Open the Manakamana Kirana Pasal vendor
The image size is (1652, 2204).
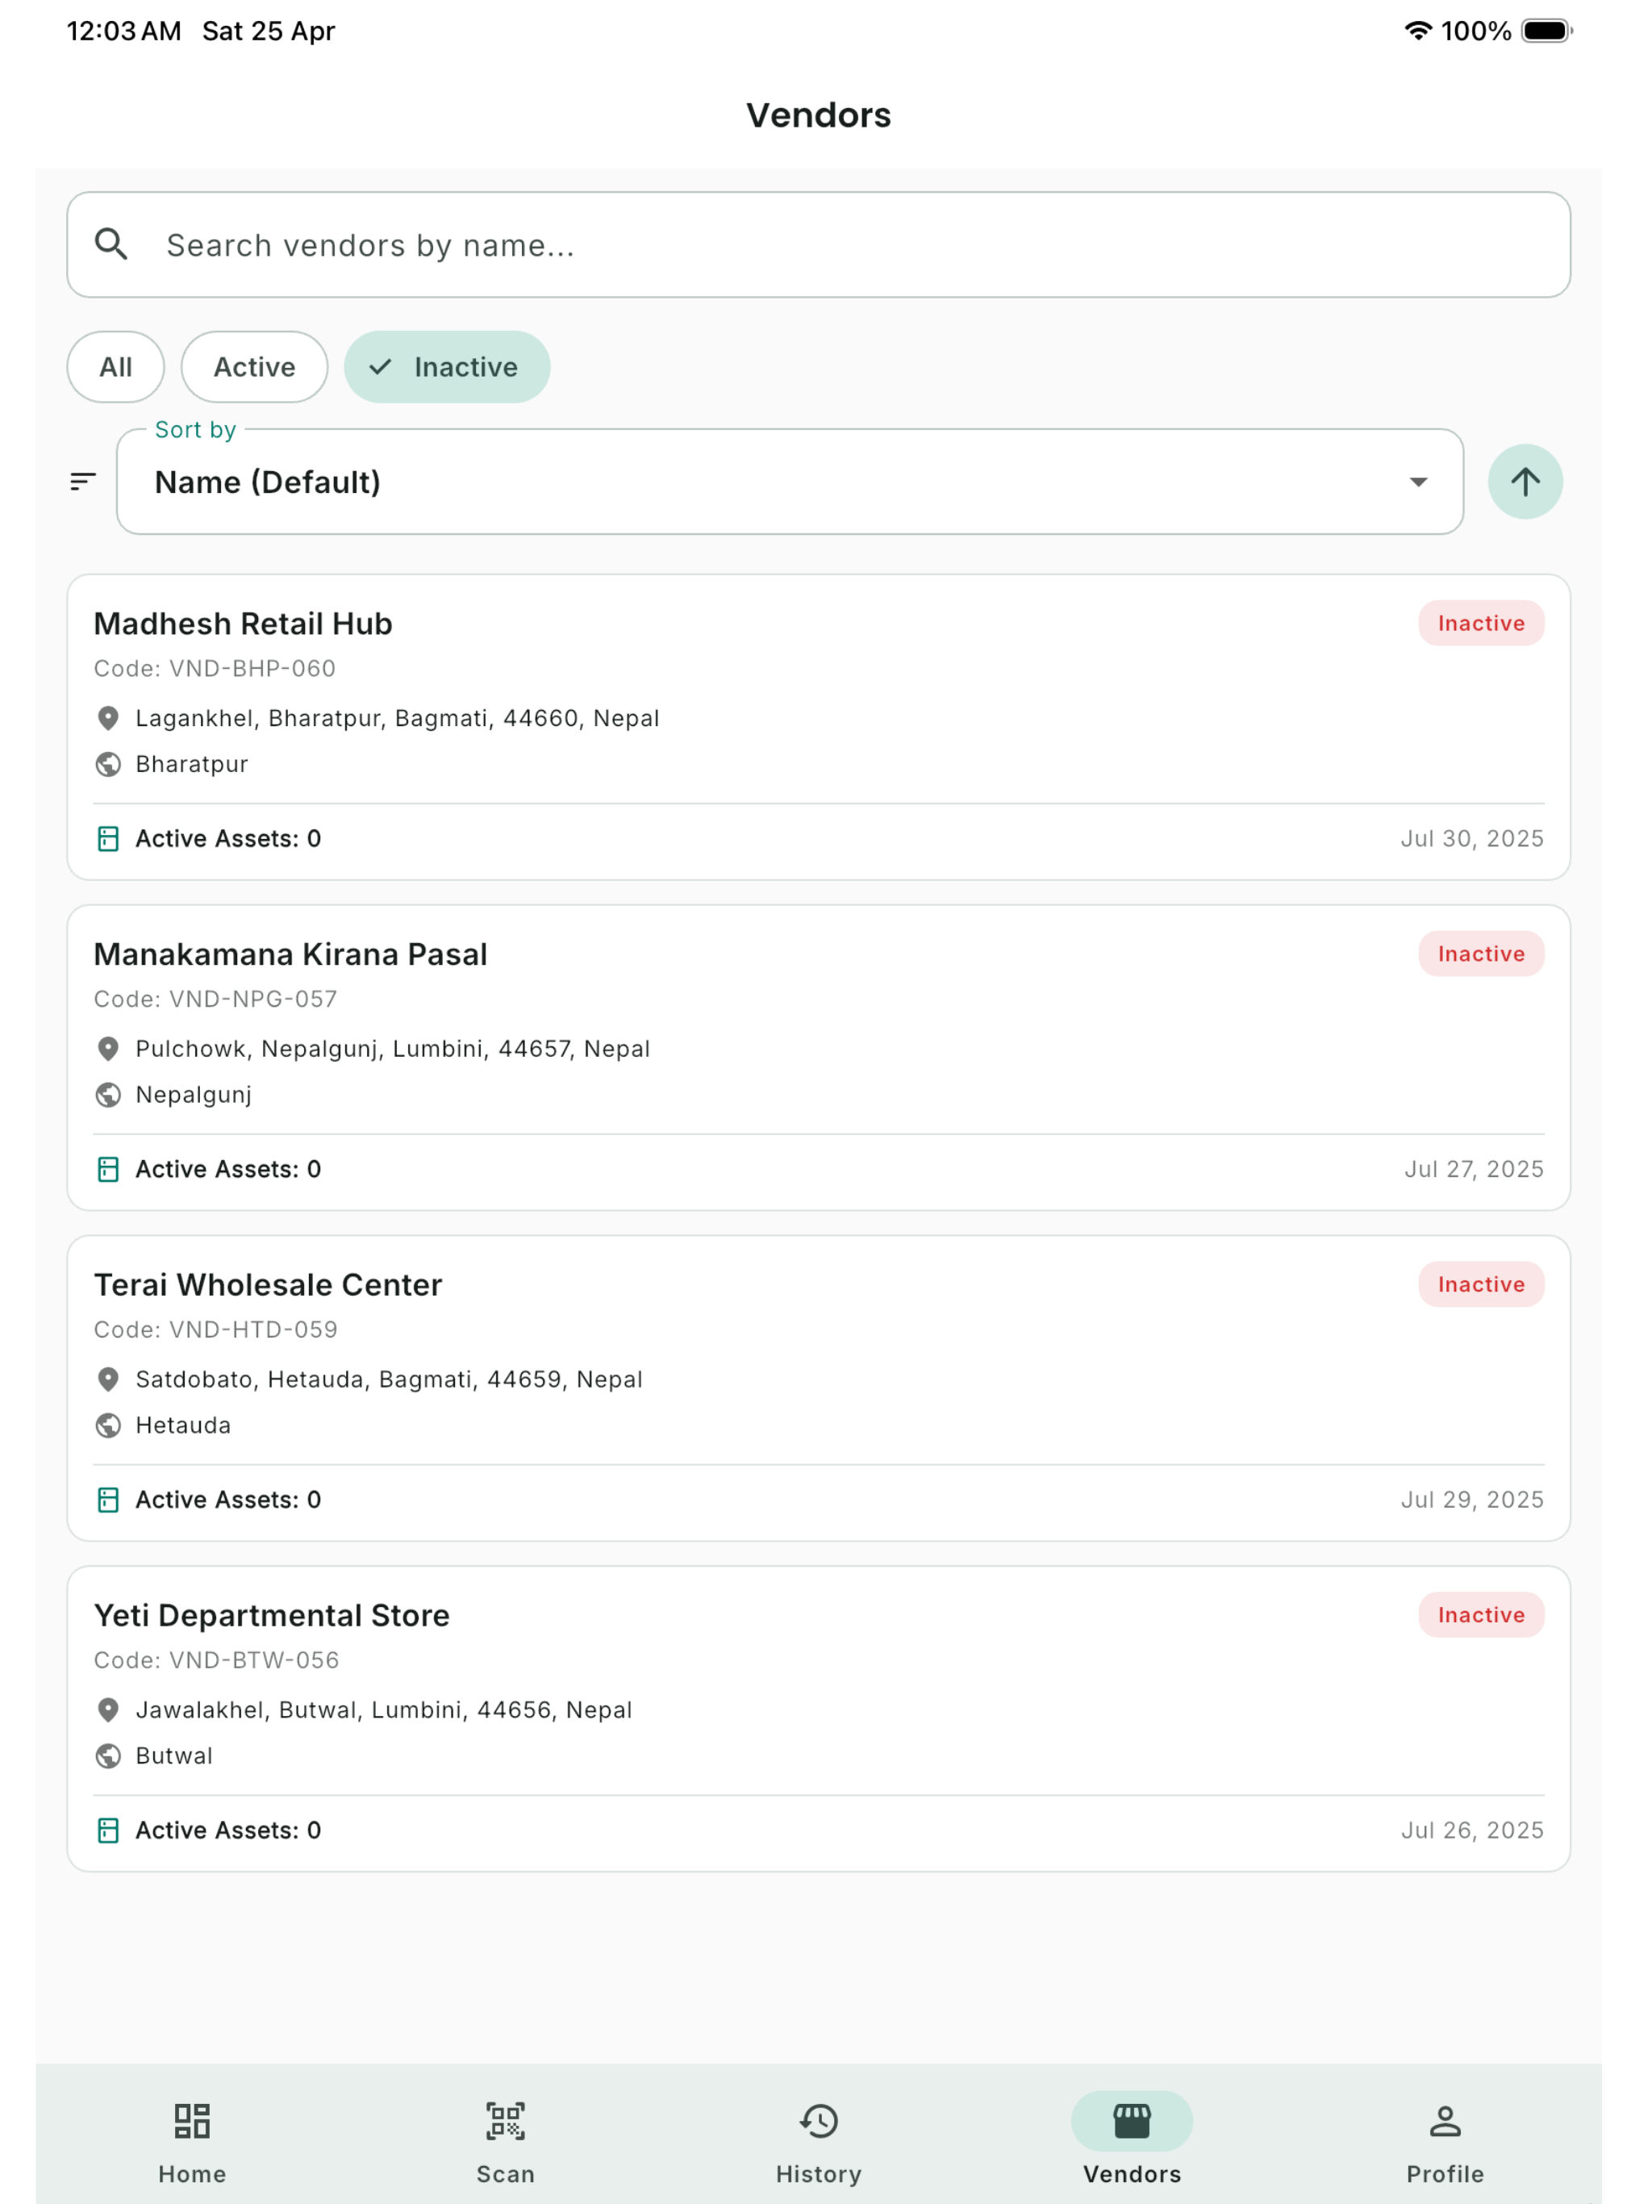point(818,1058)
